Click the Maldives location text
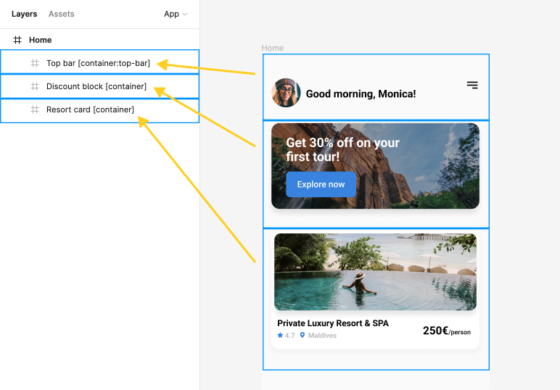560x390 pixels. click(x=322, y=336)
